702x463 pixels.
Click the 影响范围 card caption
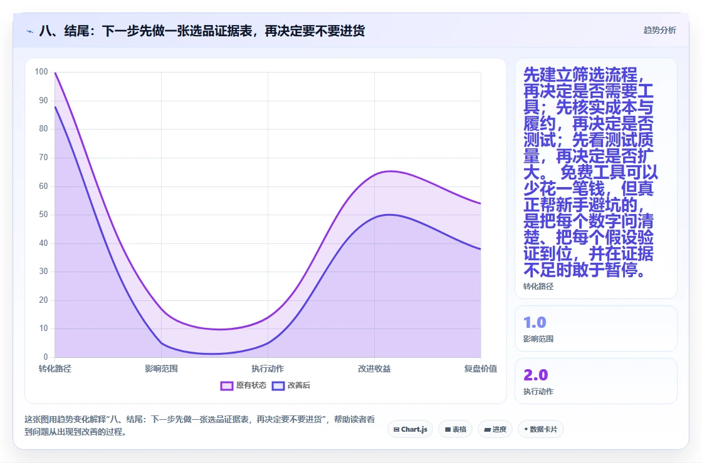(538, 338)
